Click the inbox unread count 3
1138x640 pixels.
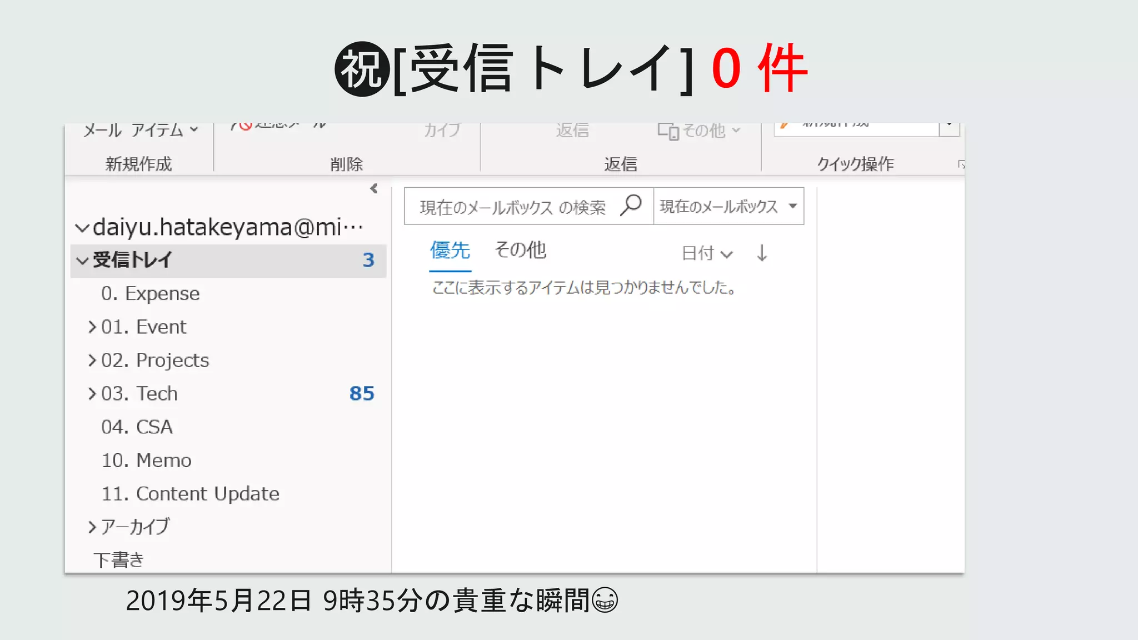pos(368,260)
